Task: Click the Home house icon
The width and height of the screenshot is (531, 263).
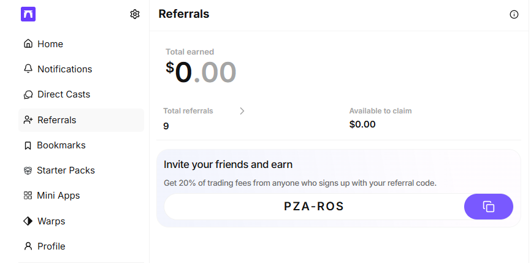Action: [x=28, y=44]
